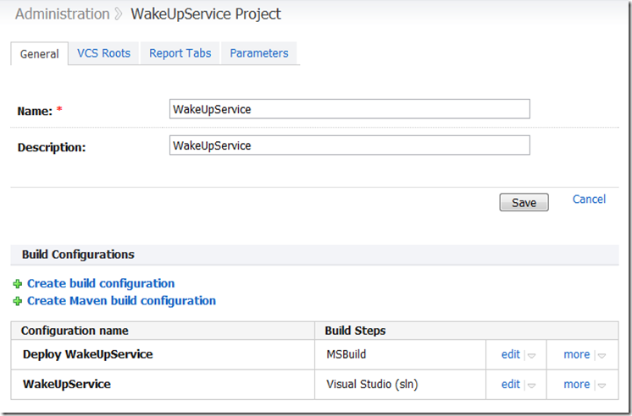Screen dimensions: 632x416
Task: Open Deploy WakeUpService configuration
Action: pyautogui.click(x=87, y=355)
